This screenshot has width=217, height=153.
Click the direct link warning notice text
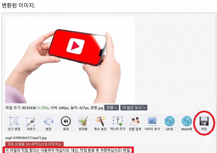(x=68, y=150)
